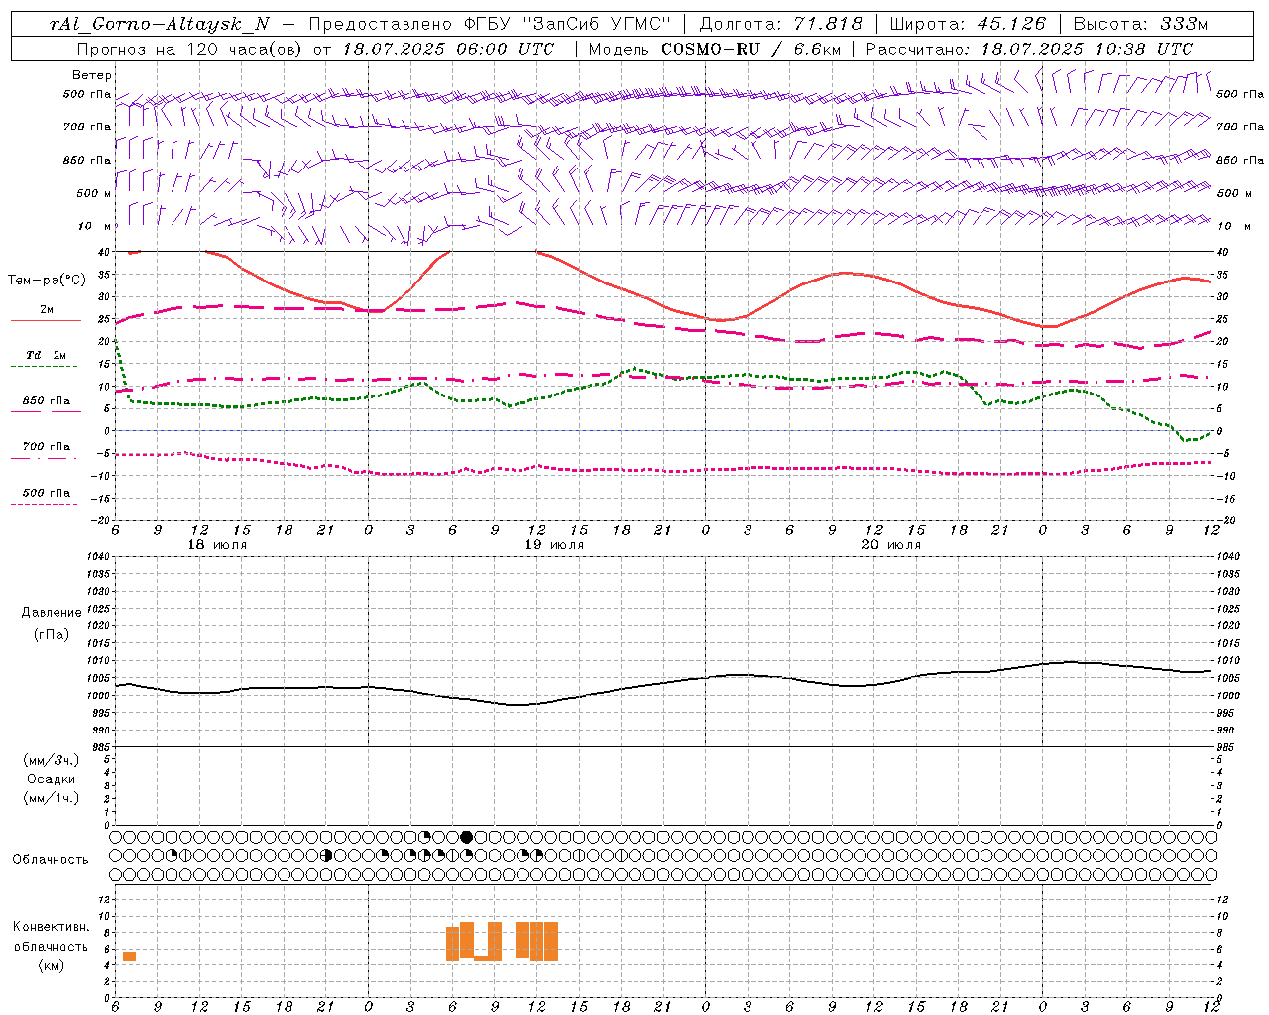Click the (мм/3ч.) unit label
Screen dimensions: 1269x1015
pyautogui.click(x=52, y=760)
